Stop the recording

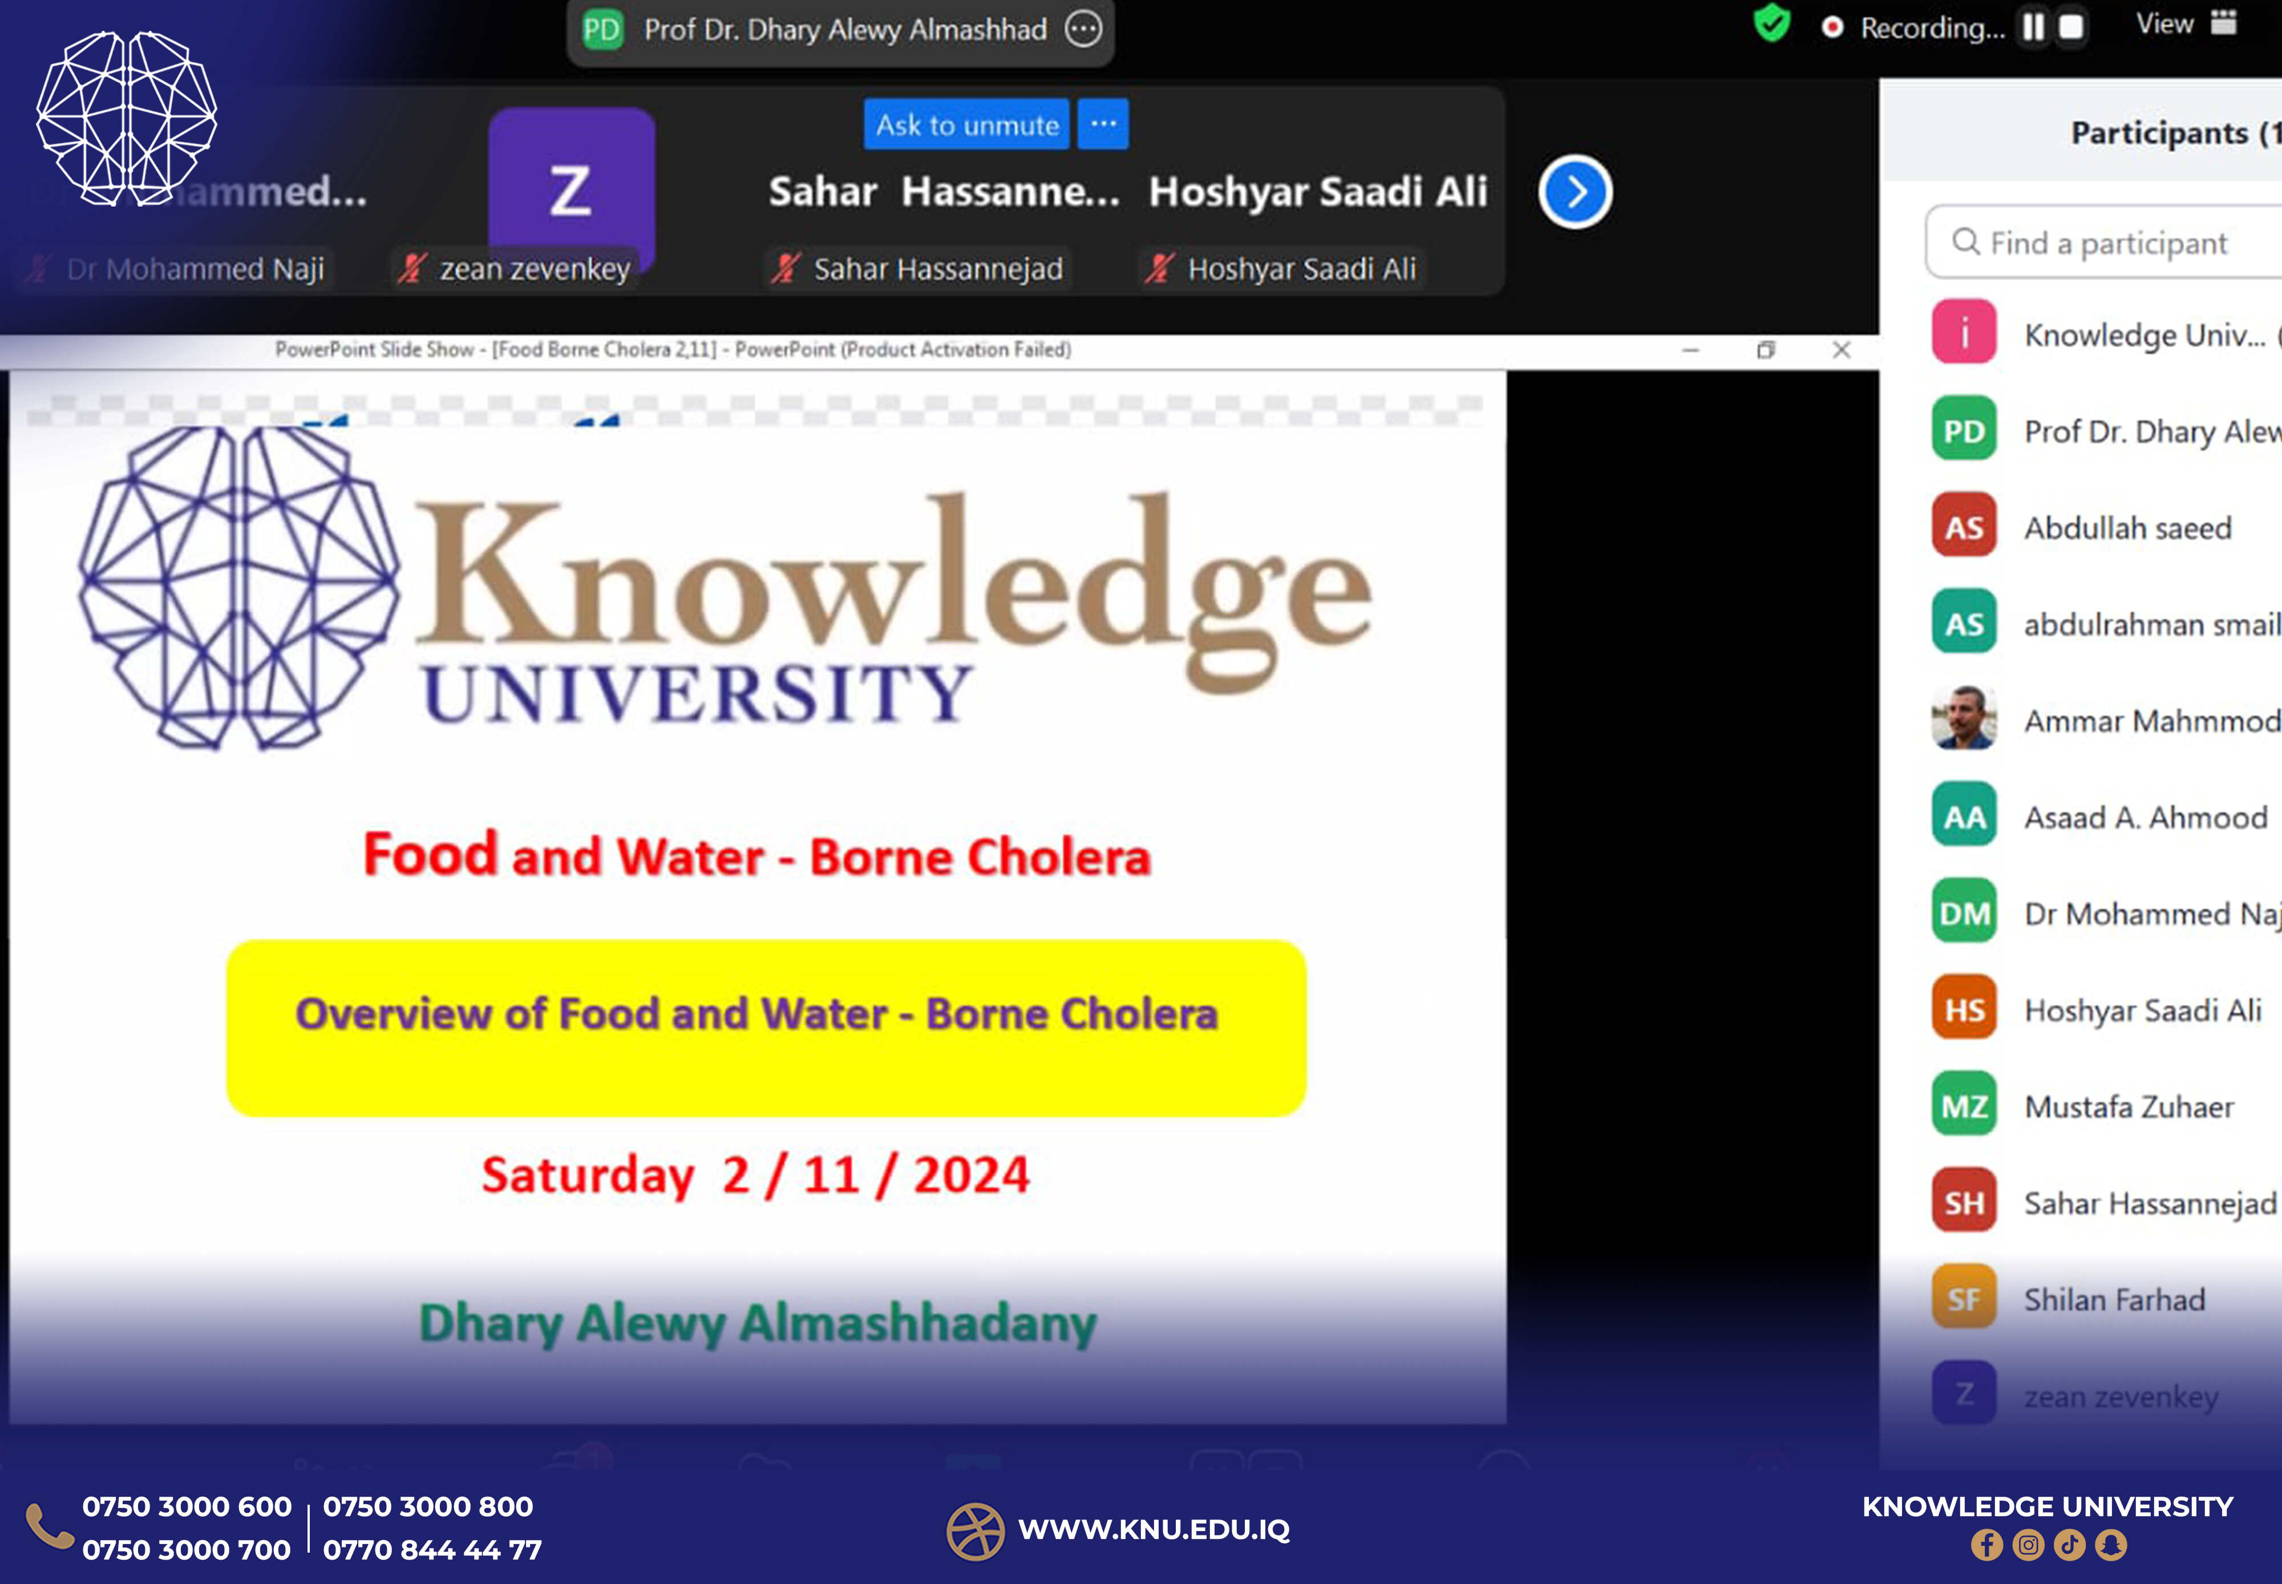[2071, 27]
